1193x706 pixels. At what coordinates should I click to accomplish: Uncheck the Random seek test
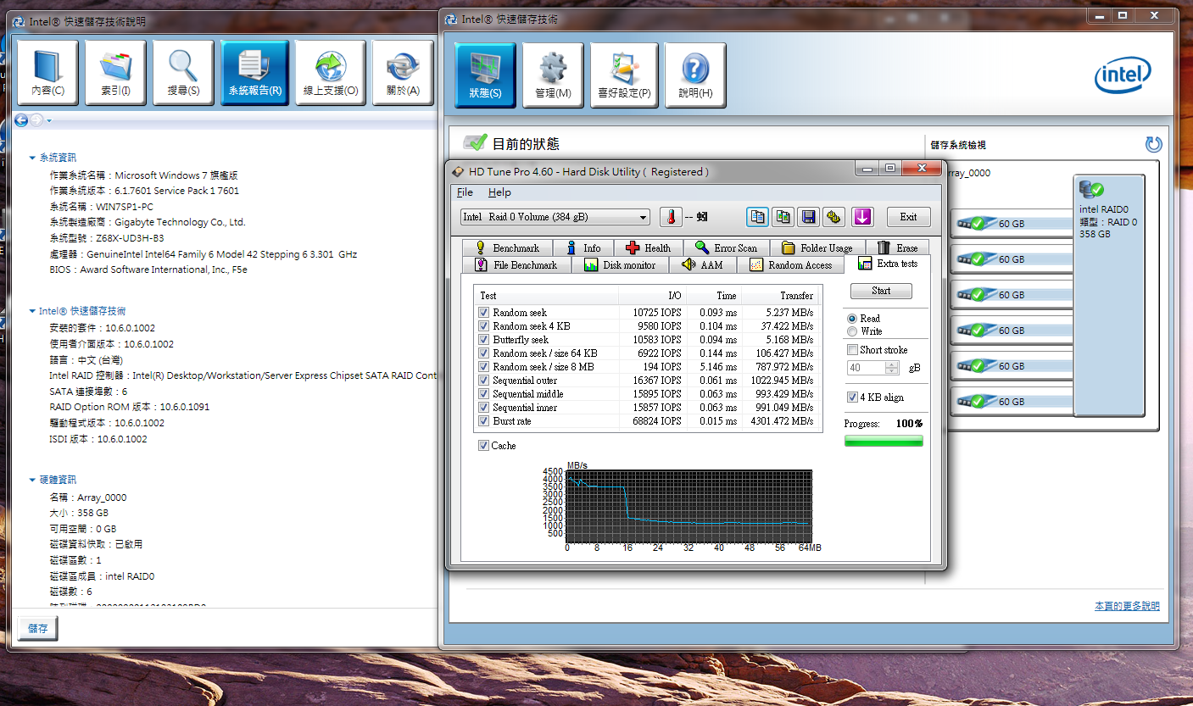[483, 313]
